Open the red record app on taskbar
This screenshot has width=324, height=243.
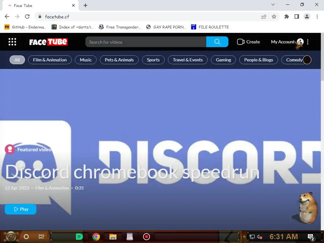point(146,237)
